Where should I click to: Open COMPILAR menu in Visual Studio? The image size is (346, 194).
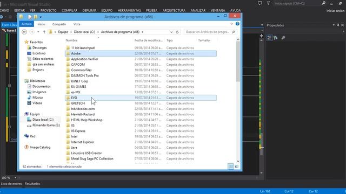coord(70,10)
